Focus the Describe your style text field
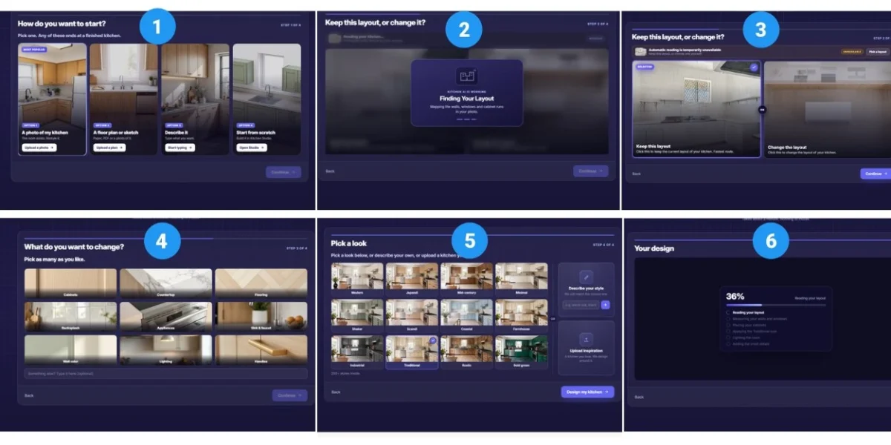The width and height of the screenshot is (891, 445). [581, 305]
